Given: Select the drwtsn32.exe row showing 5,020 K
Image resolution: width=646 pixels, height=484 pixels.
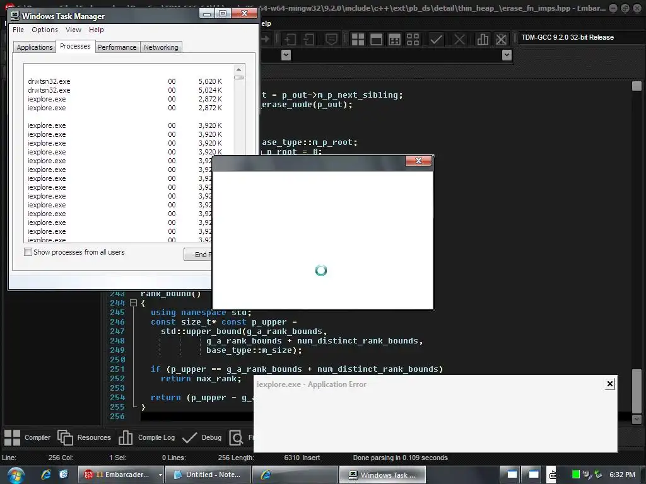Looking at the screenshot, I should [126, 81].
